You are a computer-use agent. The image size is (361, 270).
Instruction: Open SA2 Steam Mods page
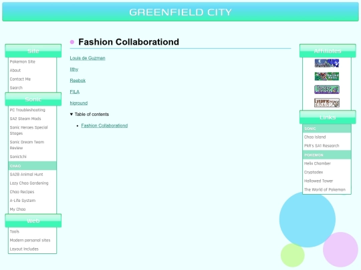[25, 119]
